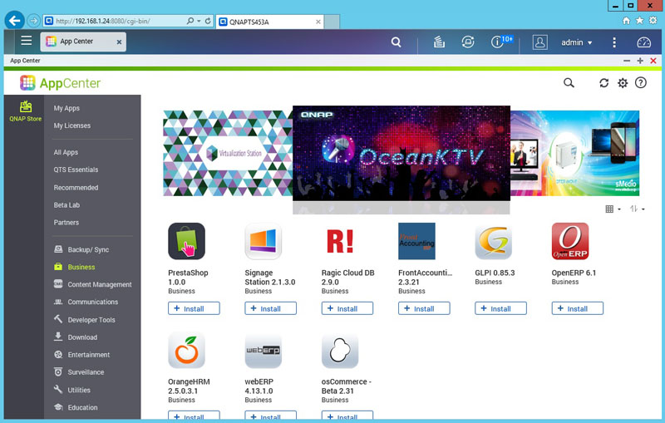Refresh the App Center list
The image size is (665, 423).
(604, 82)
